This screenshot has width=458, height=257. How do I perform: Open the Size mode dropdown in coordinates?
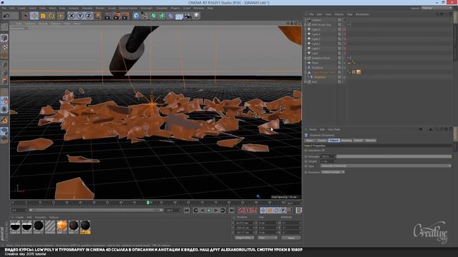click(267, 238)
